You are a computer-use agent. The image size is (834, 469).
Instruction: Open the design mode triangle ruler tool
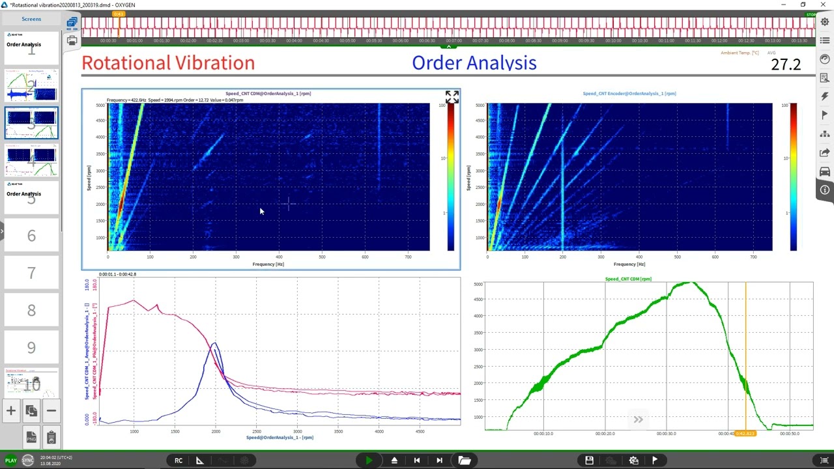pyautogui.click(x=200, y=461)
